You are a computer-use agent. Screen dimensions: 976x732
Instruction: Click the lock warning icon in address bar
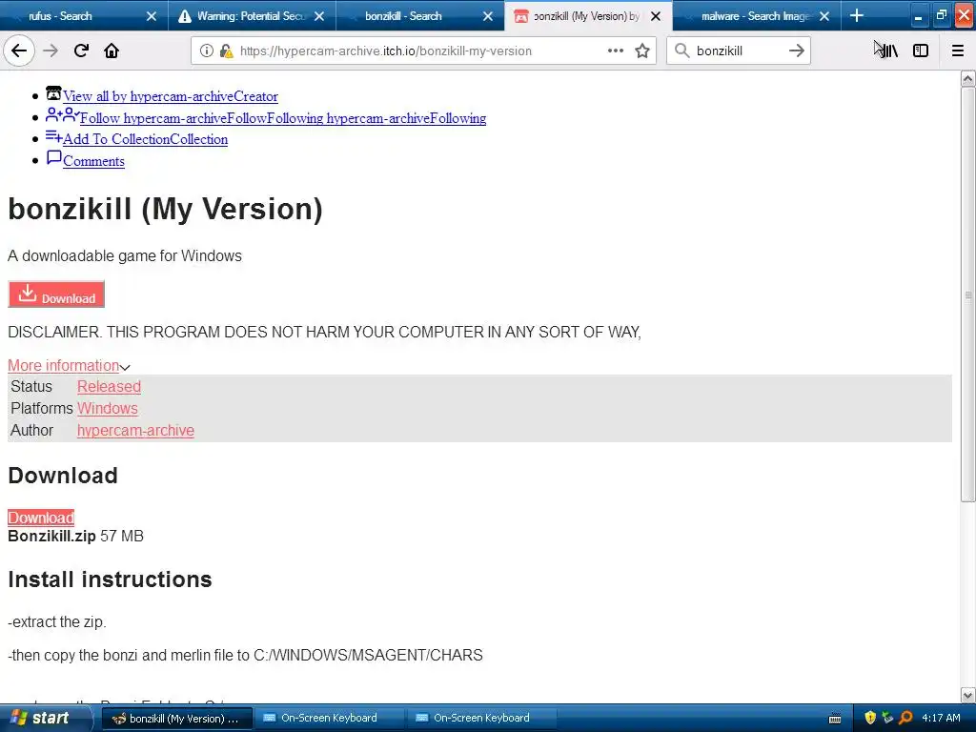[x=226, y=51]
